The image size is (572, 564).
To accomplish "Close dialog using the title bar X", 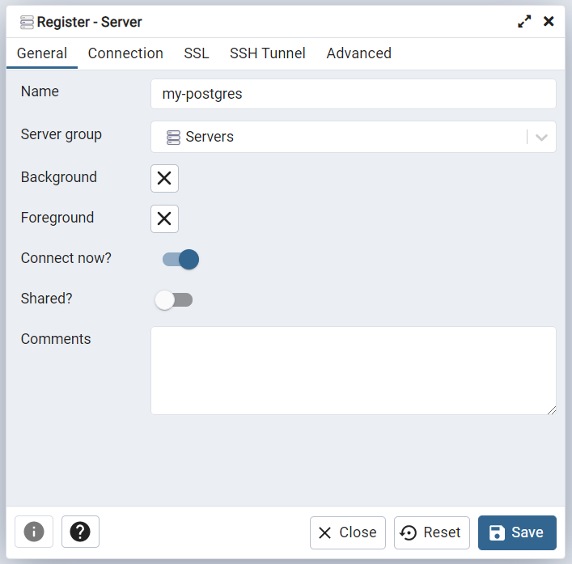I will [549, 22].
